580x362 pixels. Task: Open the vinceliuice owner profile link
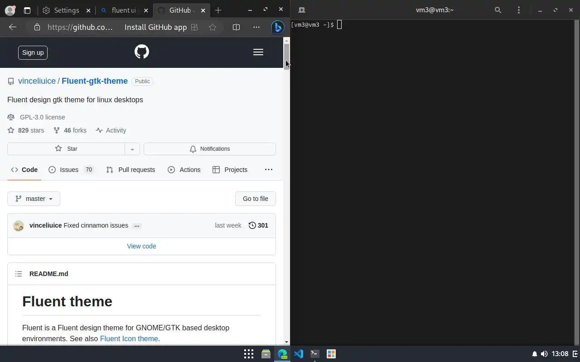(37, 81)
